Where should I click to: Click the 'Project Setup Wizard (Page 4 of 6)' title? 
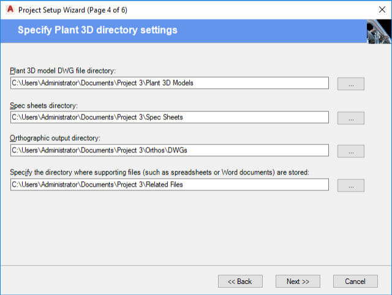click(x=73, y=10)
